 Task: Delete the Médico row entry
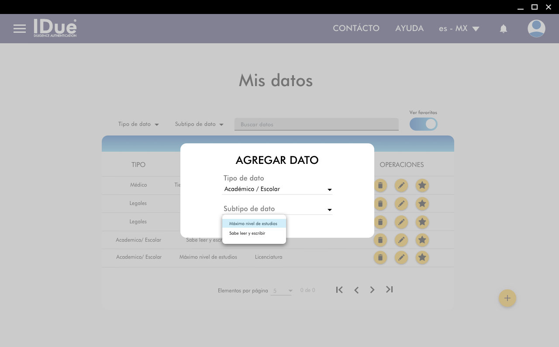[x=380, y=185]
